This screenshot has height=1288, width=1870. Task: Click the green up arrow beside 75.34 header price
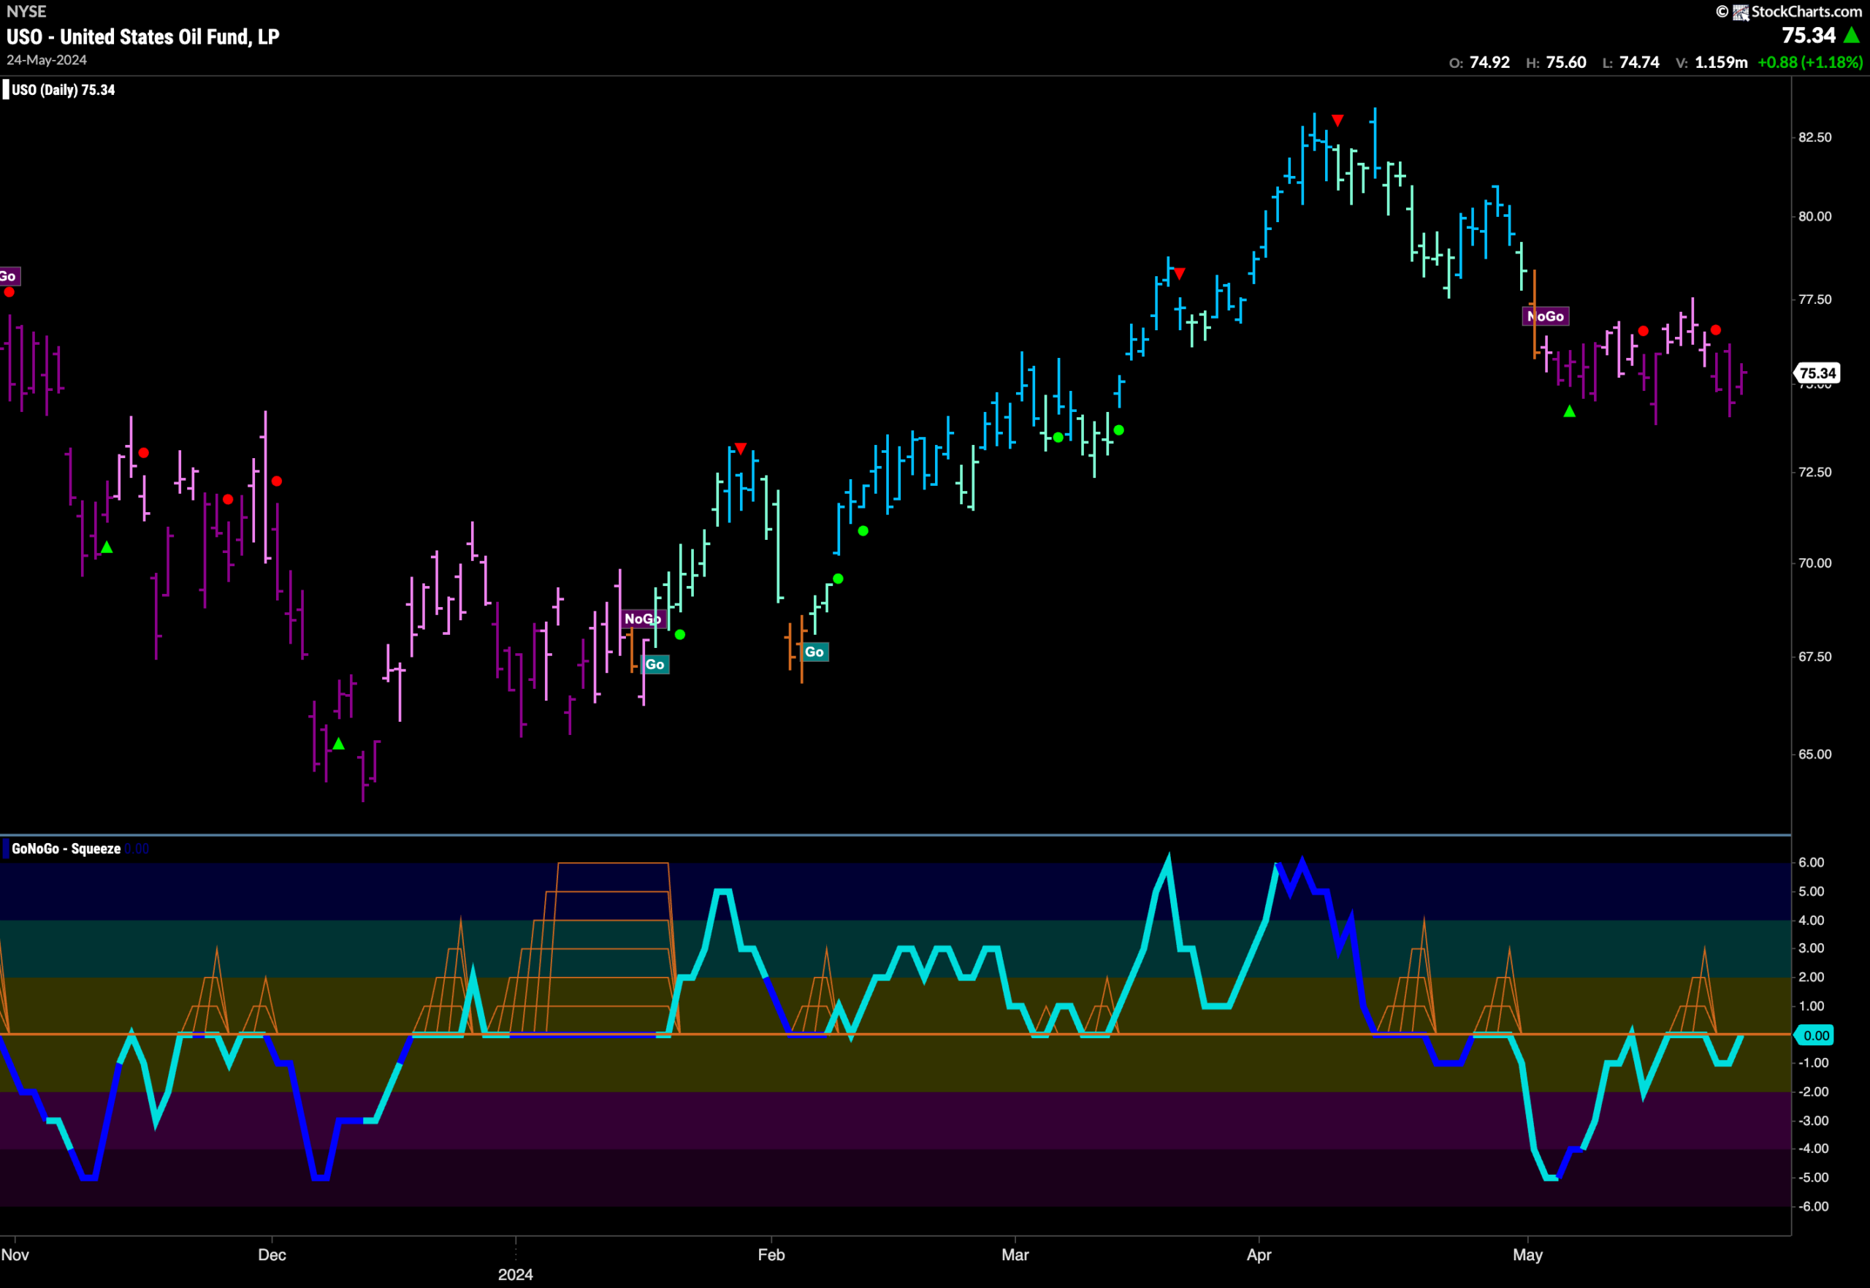[1852, 36]
